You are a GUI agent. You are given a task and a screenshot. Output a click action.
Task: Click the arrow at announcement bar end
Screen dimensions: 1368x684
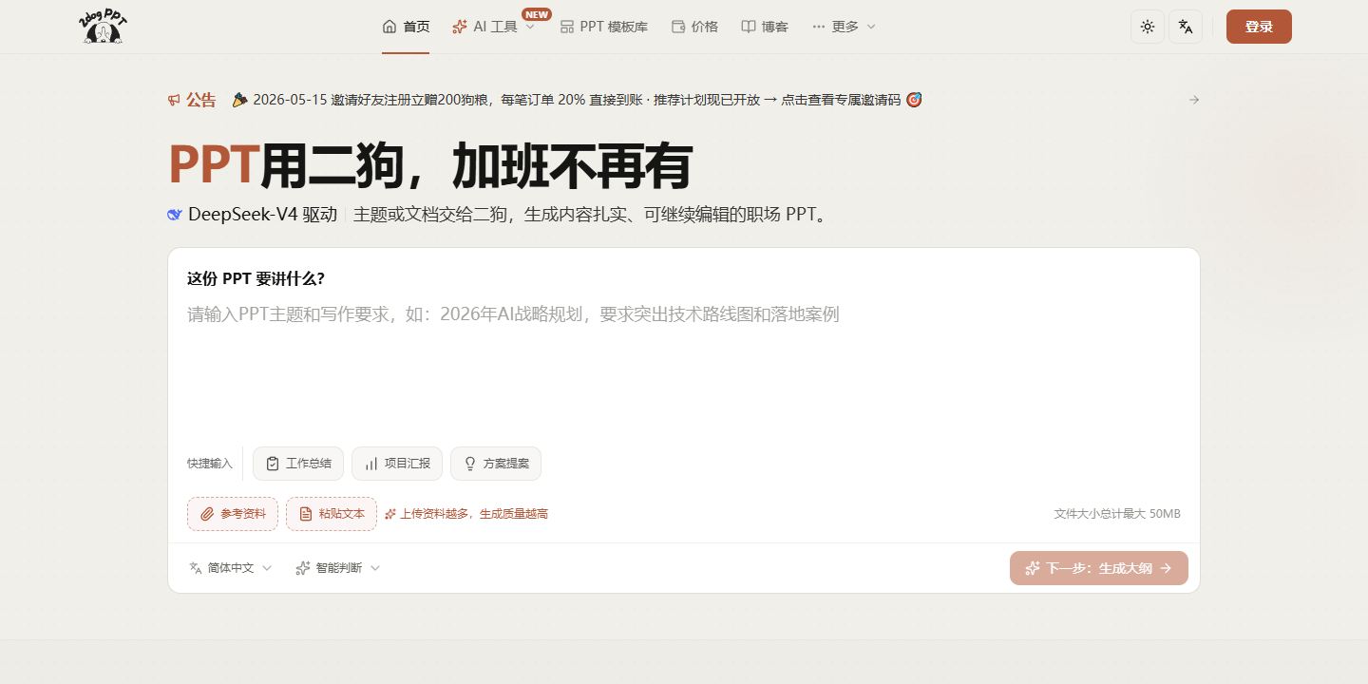click(x=1194, y=100)
